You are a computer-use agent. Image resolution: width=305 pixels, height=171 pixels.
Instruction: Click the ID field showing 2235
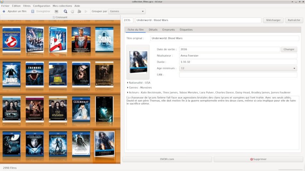pyautogui.click(x=128, y=20)
